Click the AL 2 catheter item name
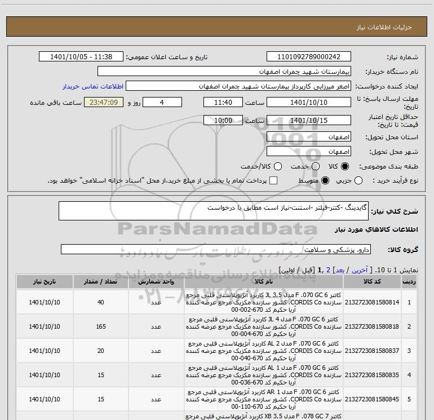This screenshot has height=420, width=434. point(264,351)
